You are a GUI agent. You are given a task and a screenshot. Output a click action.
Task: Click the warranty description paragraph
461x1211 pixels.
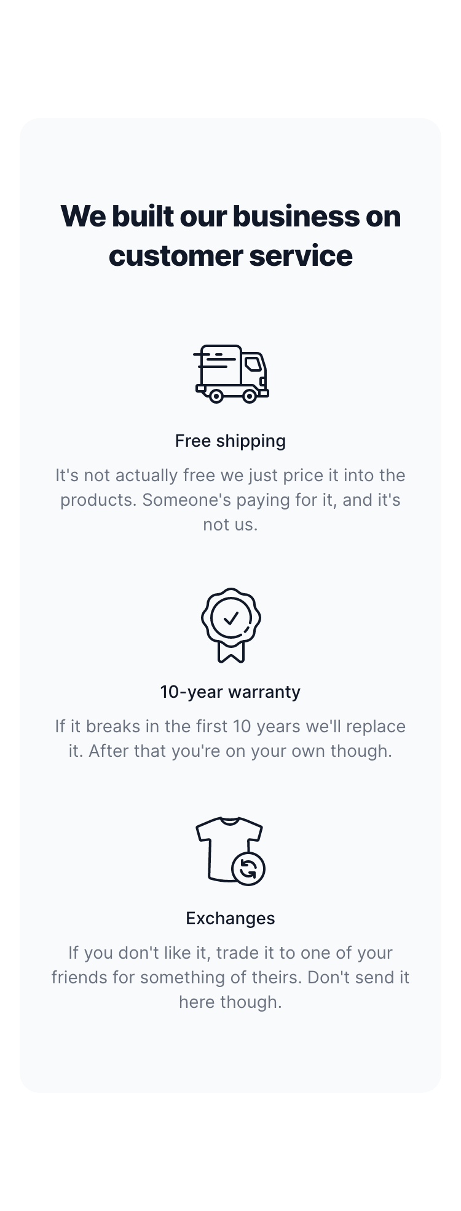(x=230, y=738)
